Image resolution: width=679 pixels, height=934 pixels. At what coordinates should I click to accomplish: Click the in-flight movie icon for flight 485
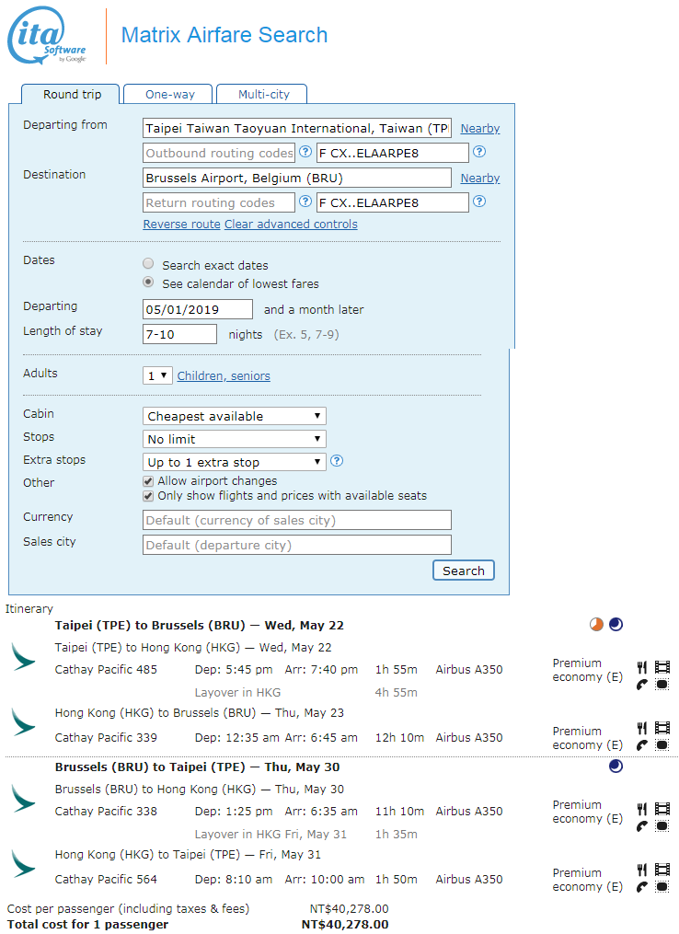[x=662, y=667]
